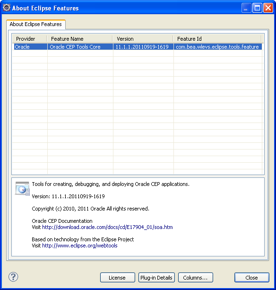Click the Close button
This screenshot has width=276, height=290.
coord(251,277)
